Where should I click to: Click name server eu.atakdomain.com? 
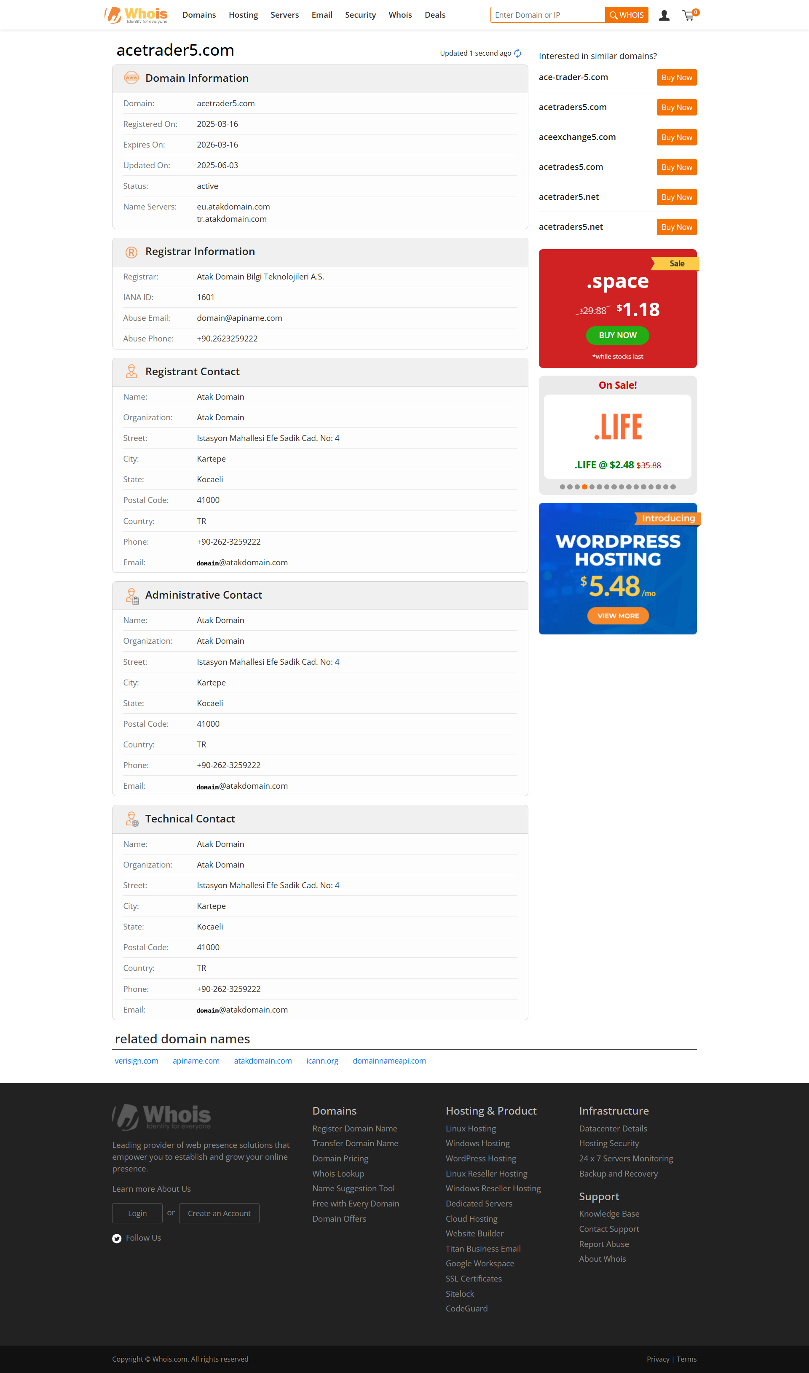tap(233, 207)
